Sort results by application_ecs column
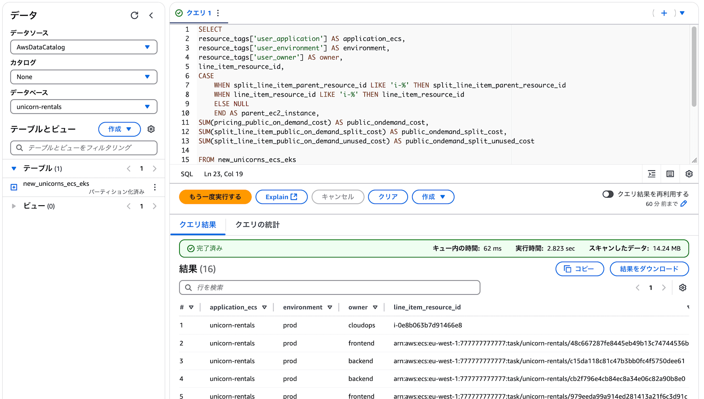The height and width of the screenshot is (399, 704). [x=264, y=307]
